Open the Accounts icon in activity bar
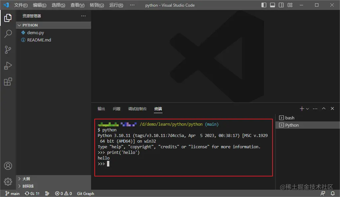 click(8, 166)
